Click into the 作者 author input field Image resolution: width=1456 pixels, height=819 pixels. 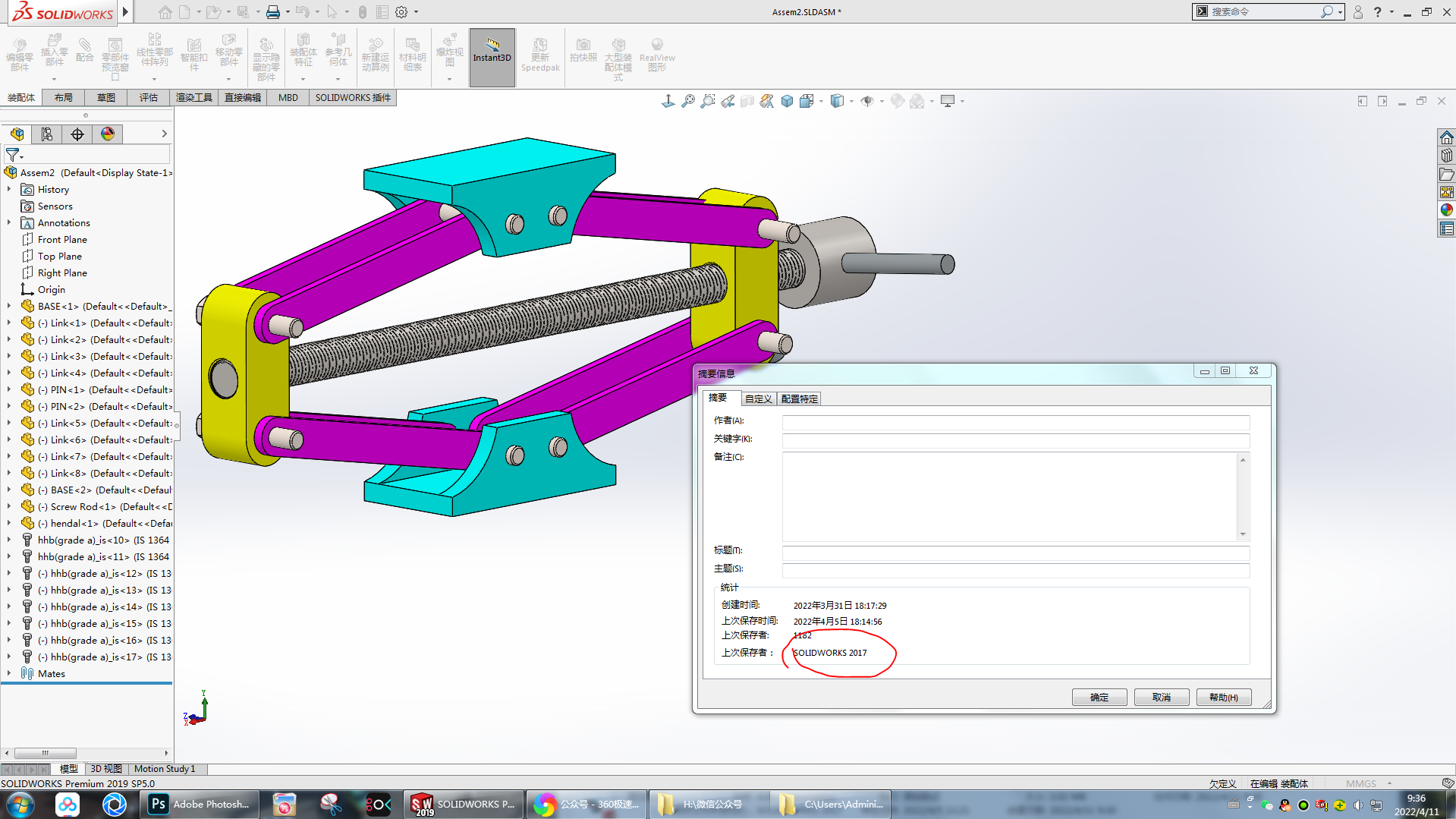tap(1015, 422)
